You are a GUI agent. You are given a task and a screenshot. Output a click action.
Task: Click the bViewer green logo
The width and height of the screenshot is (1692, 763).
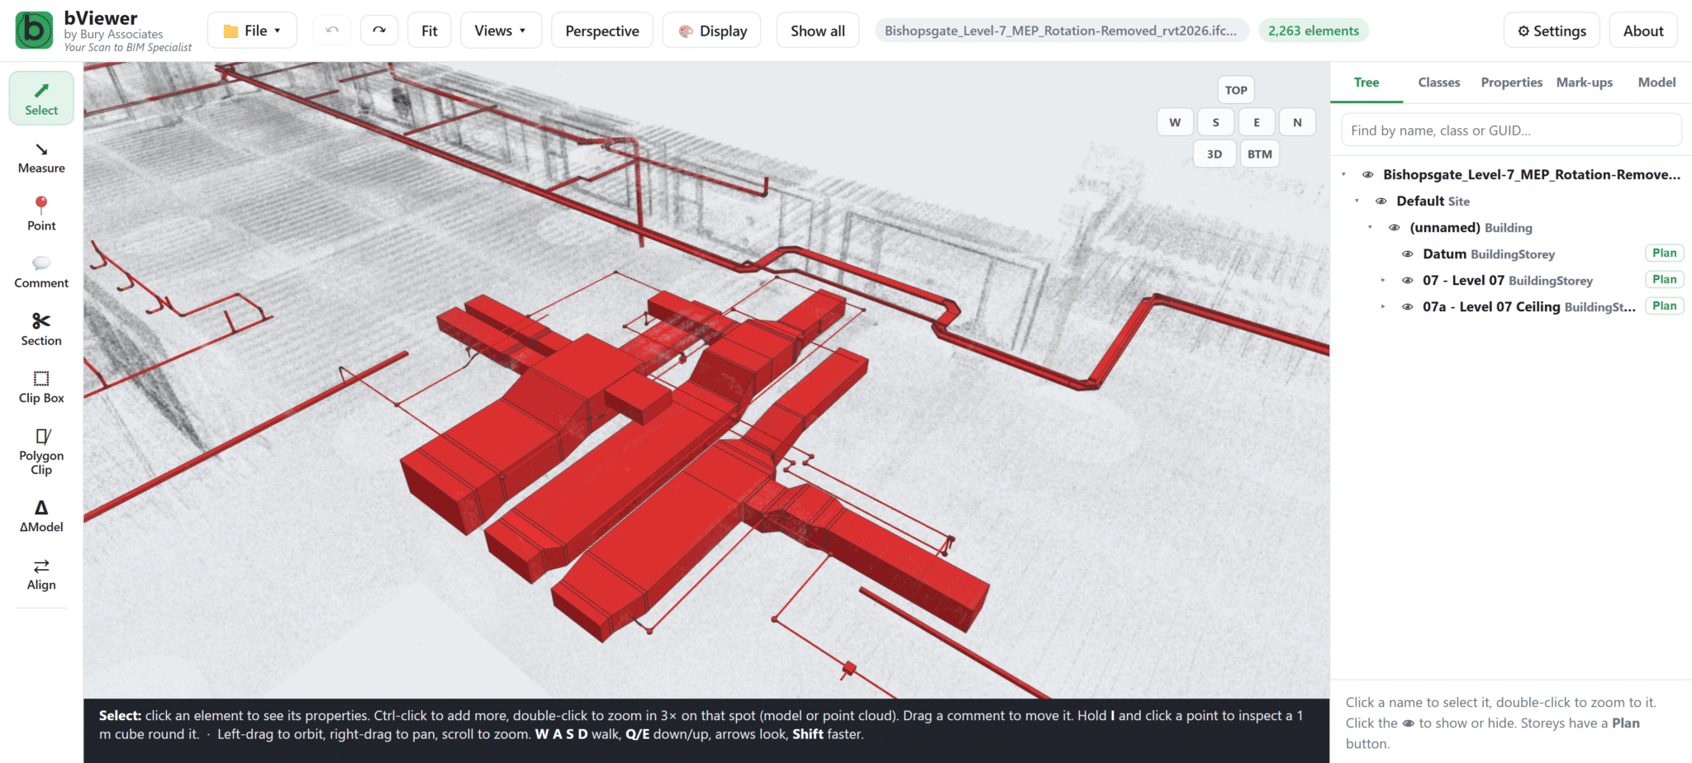pos(34,31)
